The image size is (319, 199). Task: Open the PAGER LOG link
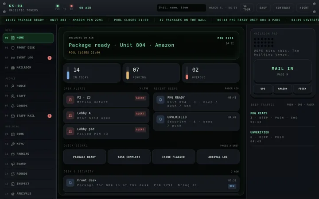232,88
